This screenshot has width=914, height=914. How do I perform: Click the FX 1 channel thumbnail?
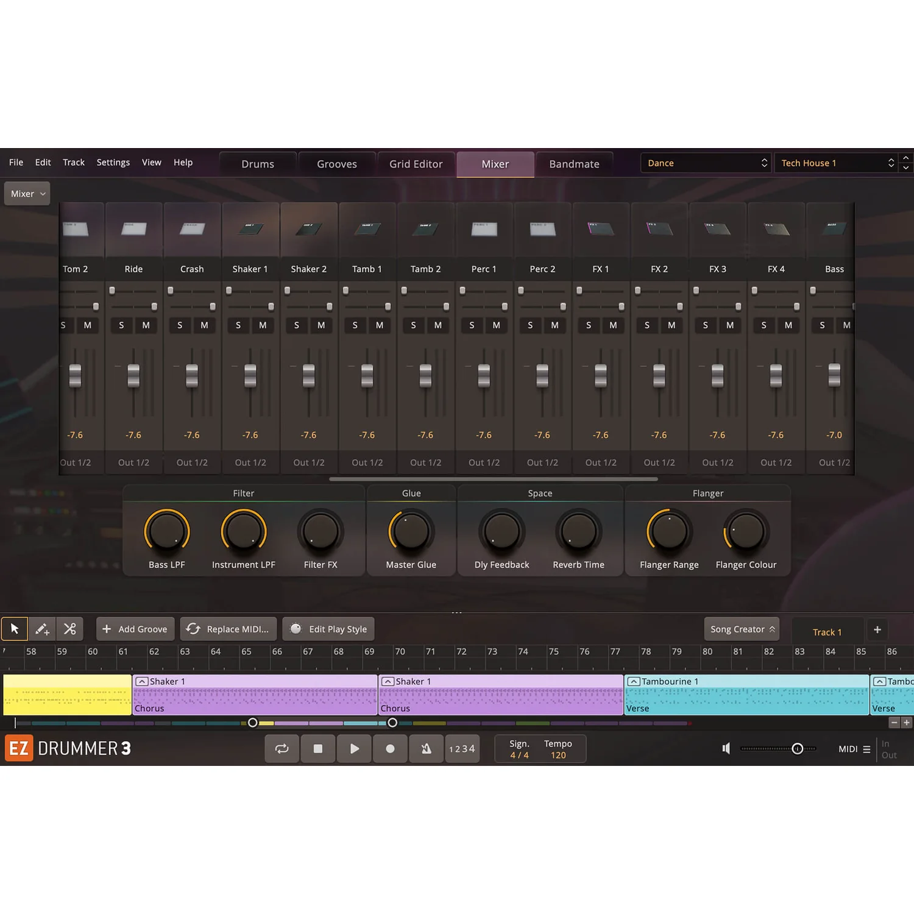coord(601,229)
